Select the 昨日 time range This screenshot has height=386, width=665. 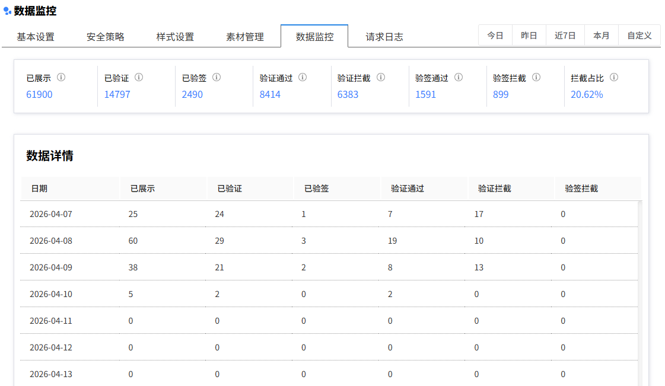(529, 36)
